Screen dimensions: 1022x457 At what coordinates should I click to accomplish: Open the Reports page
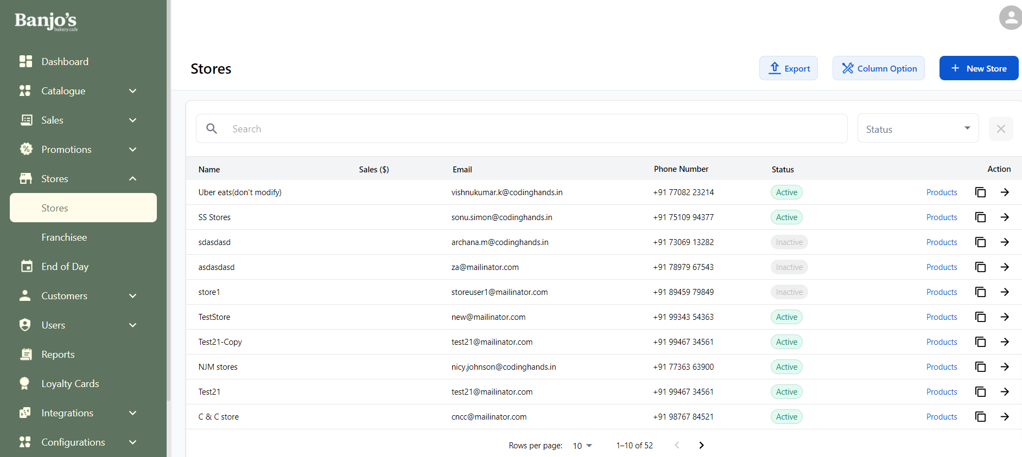click(x=58, y=355)
